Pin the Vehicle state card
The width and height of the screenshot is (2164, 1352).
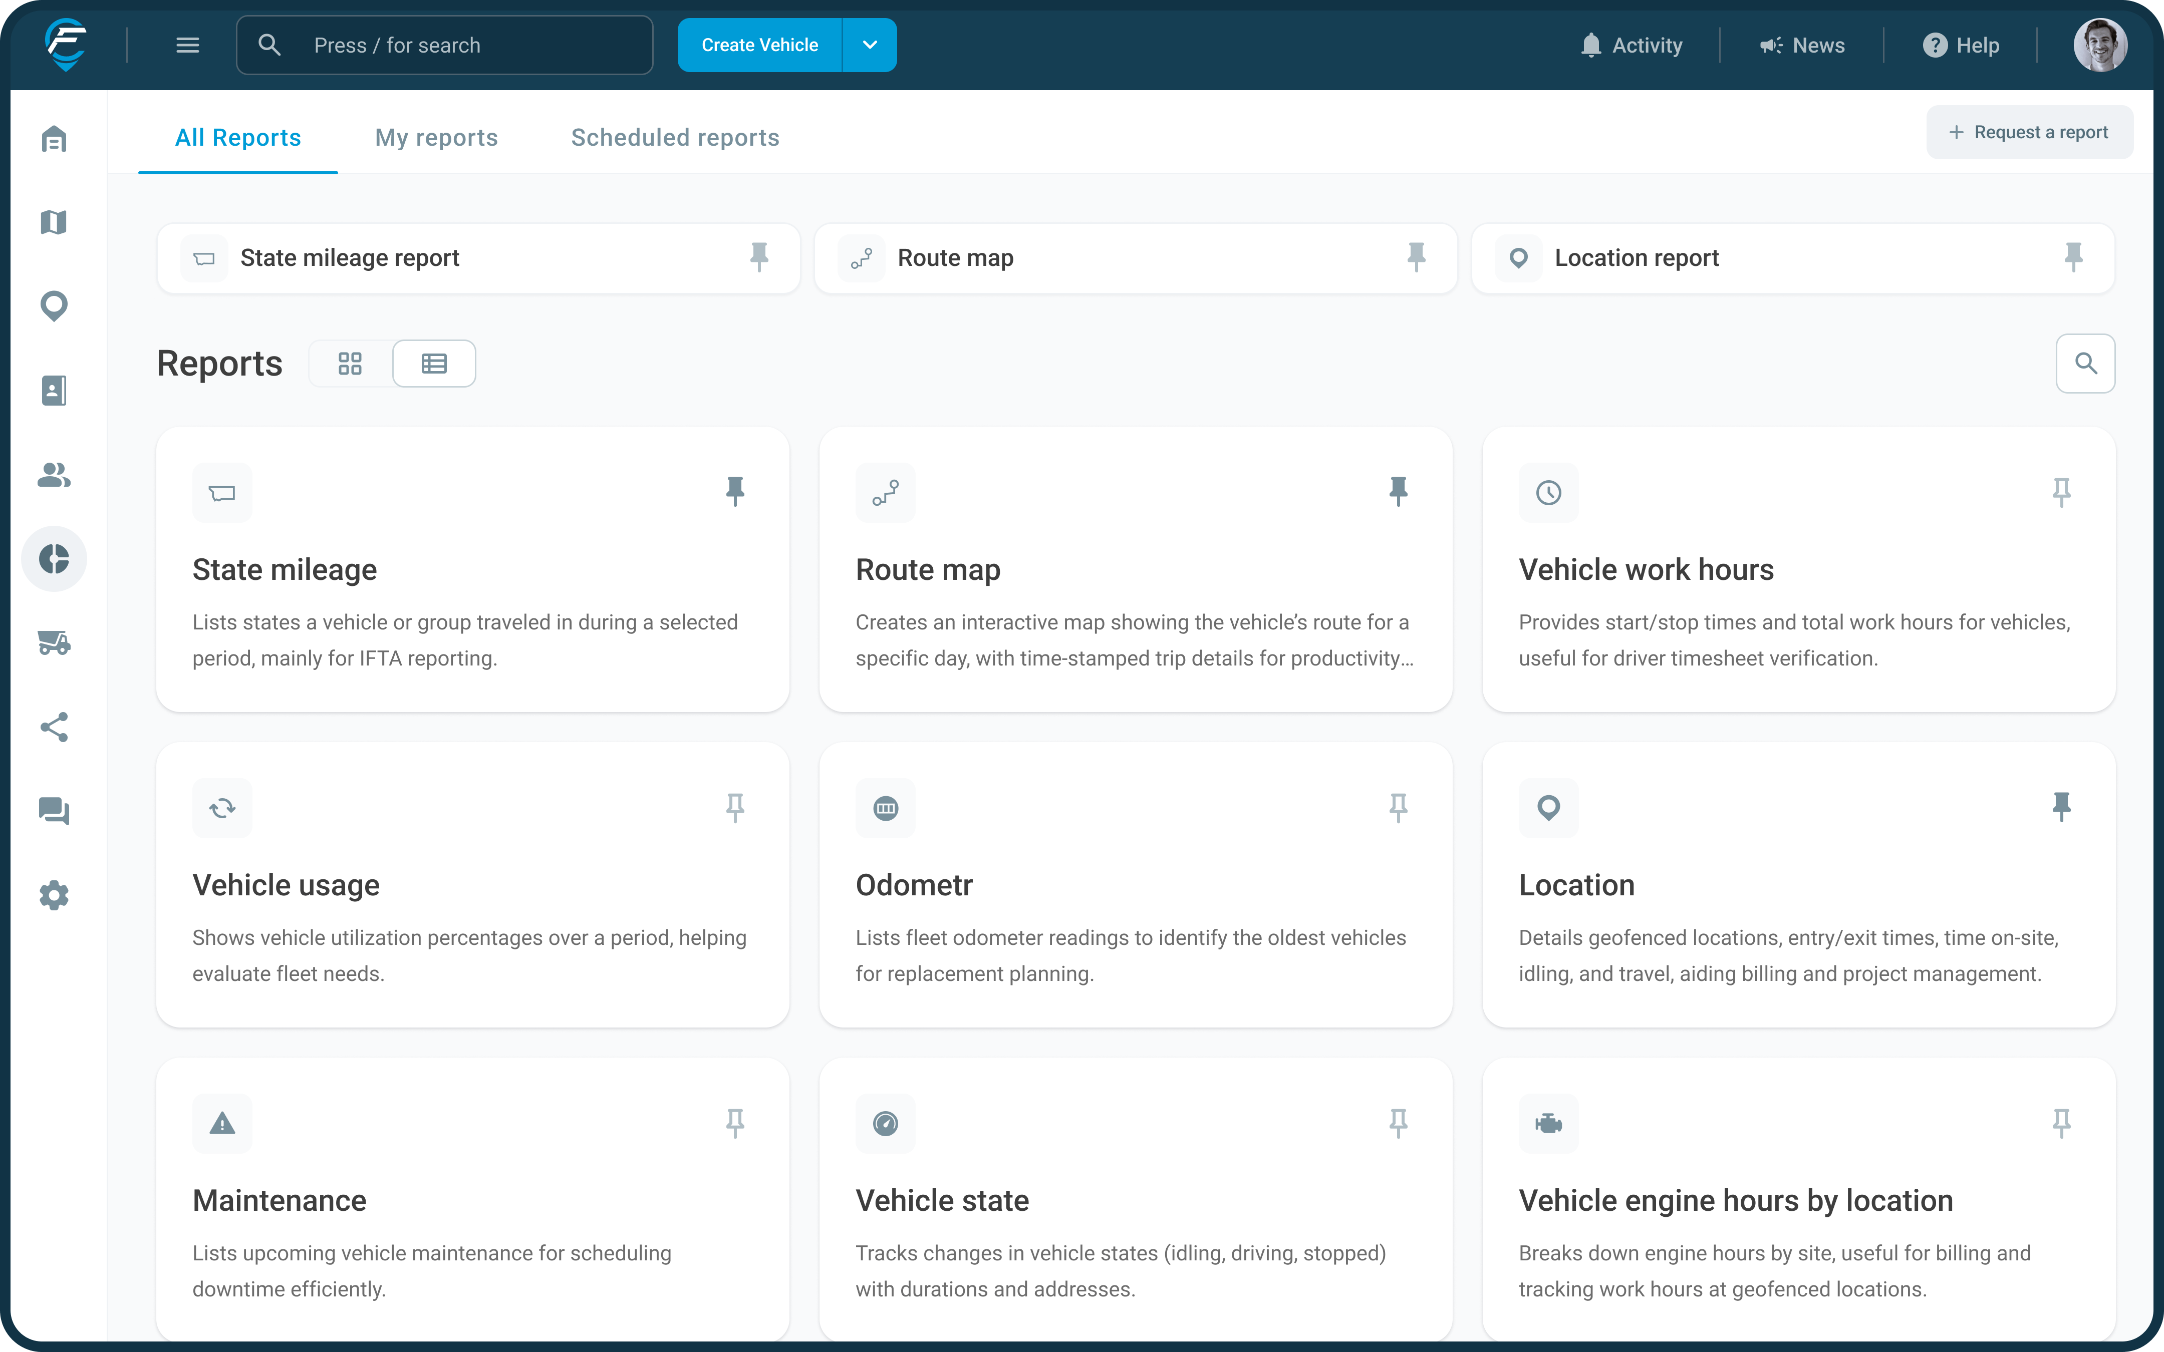pos(1399,1123)
